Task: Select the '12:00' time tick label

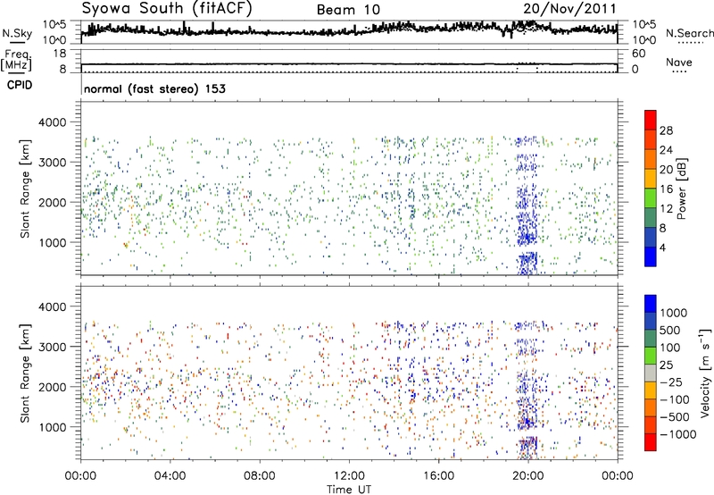Action: point(349,476)
